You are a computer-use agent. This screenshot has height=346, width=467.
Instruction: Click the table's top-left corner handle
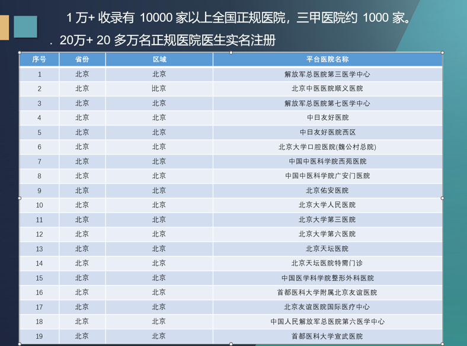(x=20, y=52)
